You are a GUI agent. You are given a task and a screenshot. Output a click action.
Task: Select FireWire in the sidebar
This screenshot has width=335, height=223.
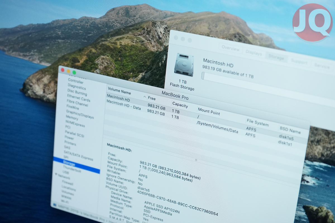pos(73,107)
